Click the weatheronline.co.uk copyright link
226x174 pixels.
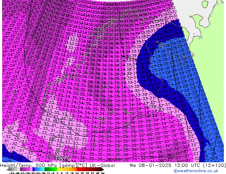(x=196, y=171)
